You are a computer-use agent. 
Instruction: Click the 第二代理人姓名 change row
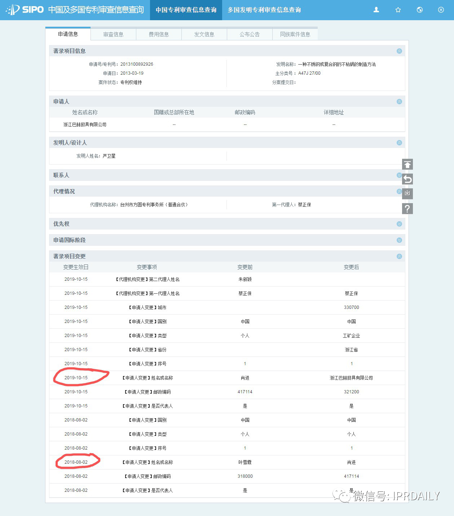227,279
